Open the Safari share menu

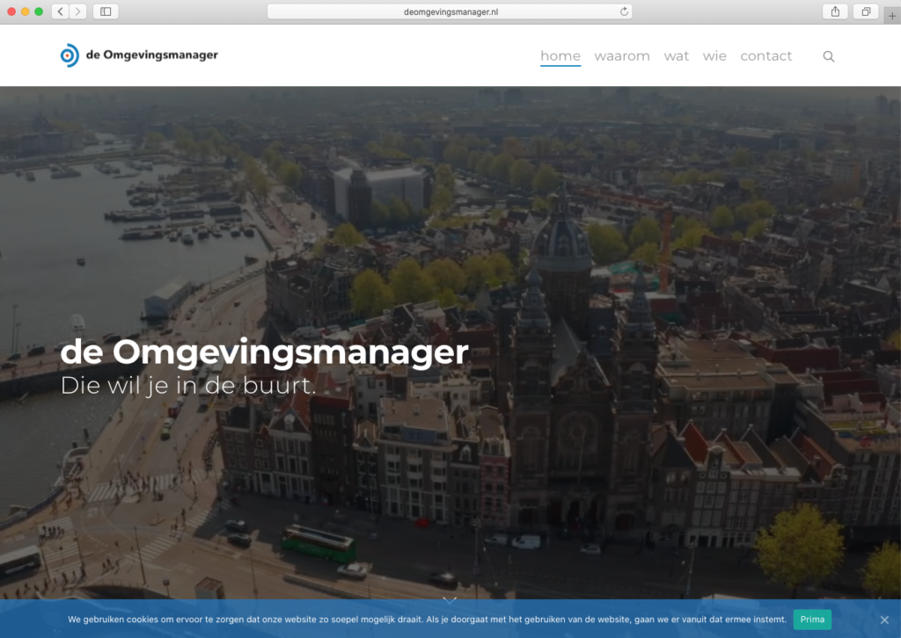coord(835,11)
